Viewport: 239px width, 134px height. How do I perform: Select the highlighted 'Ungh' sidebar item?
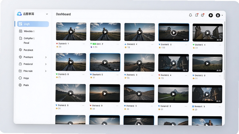(x=33, y=24)
